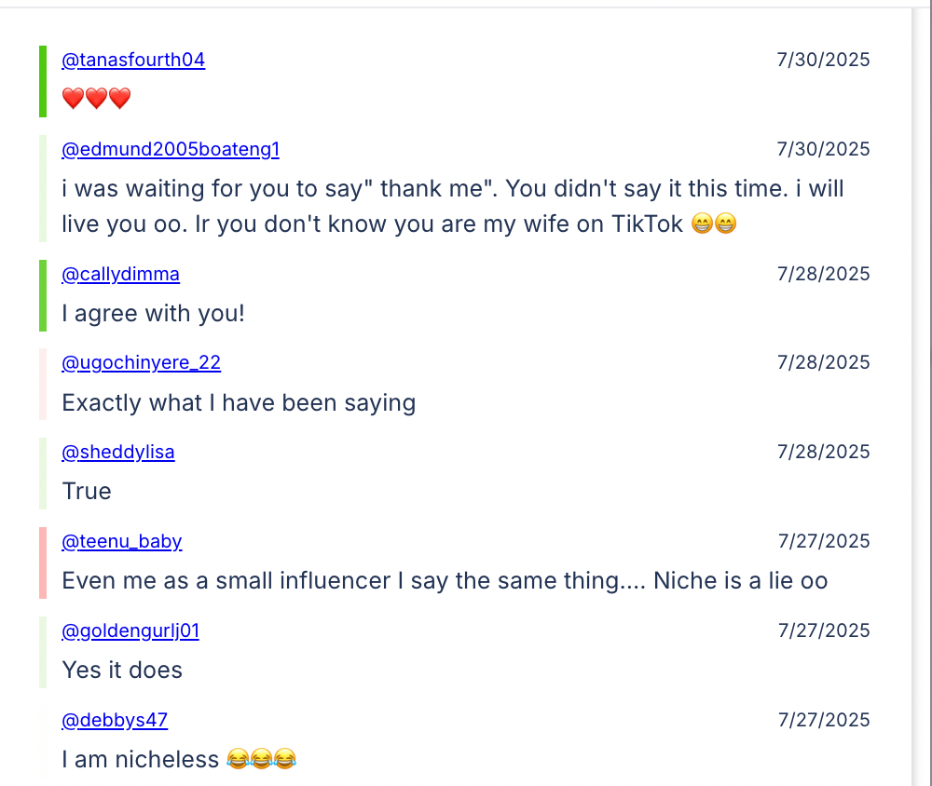Click the "I am nicheless" comment text
932x786 pixels.
[x=140, y=760]
